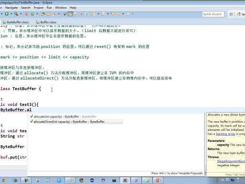Click the blue help icon in system tray
The image size is (245, 184).
(x=233, y=180)
